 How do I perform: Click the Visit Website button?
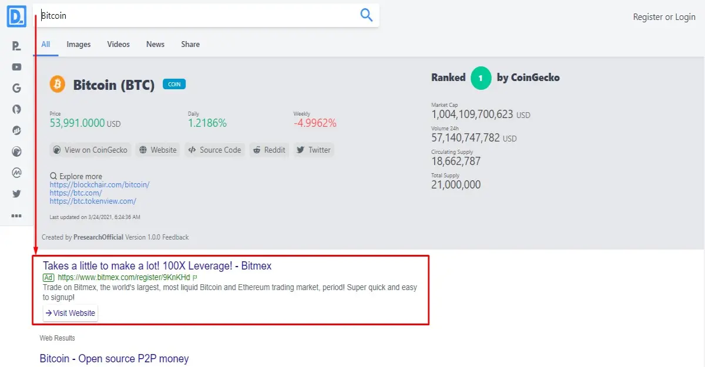click(70, 313)
